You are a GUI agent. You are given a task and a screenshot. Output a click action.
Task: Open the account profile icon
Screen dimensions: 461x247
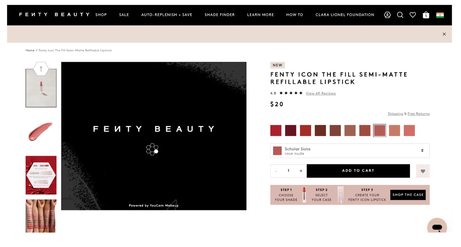(x=387, y=15)
